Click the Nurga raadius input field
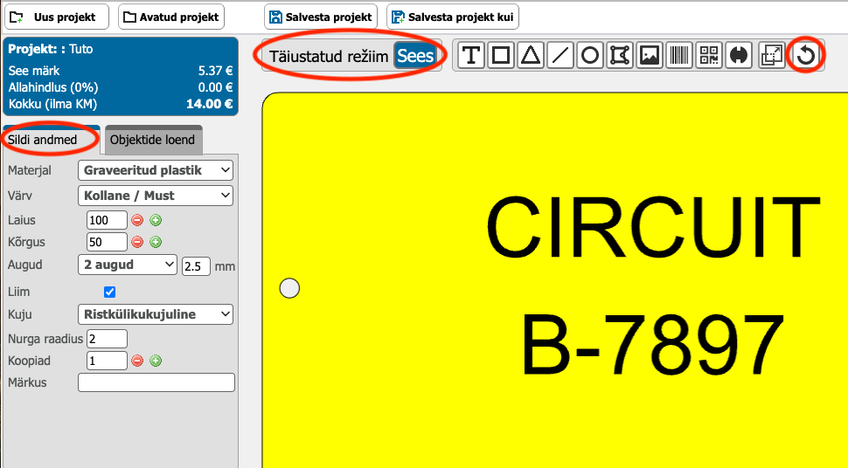 click(x=107, y=339)
